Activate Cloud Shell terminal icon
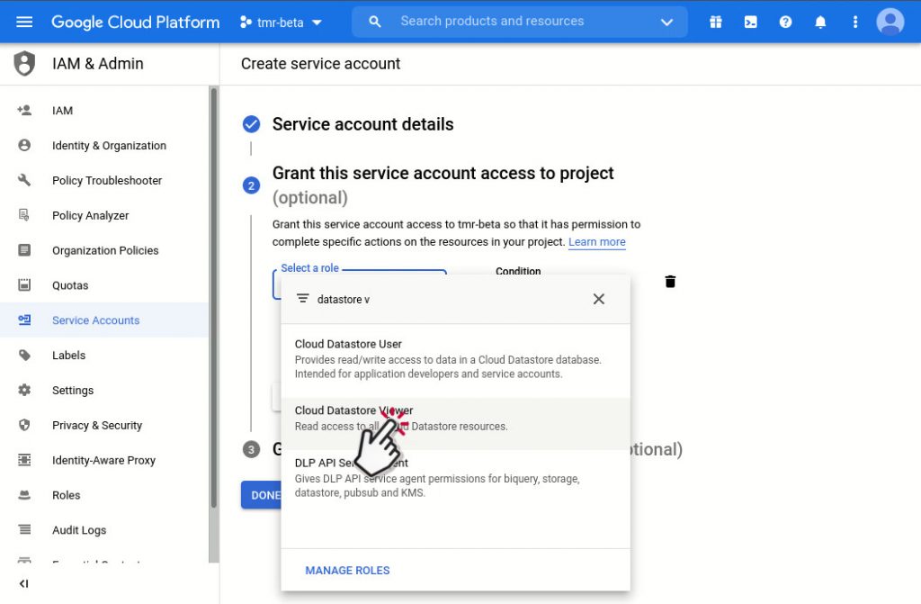Screen dimensions: 921x604 [751, 23]
